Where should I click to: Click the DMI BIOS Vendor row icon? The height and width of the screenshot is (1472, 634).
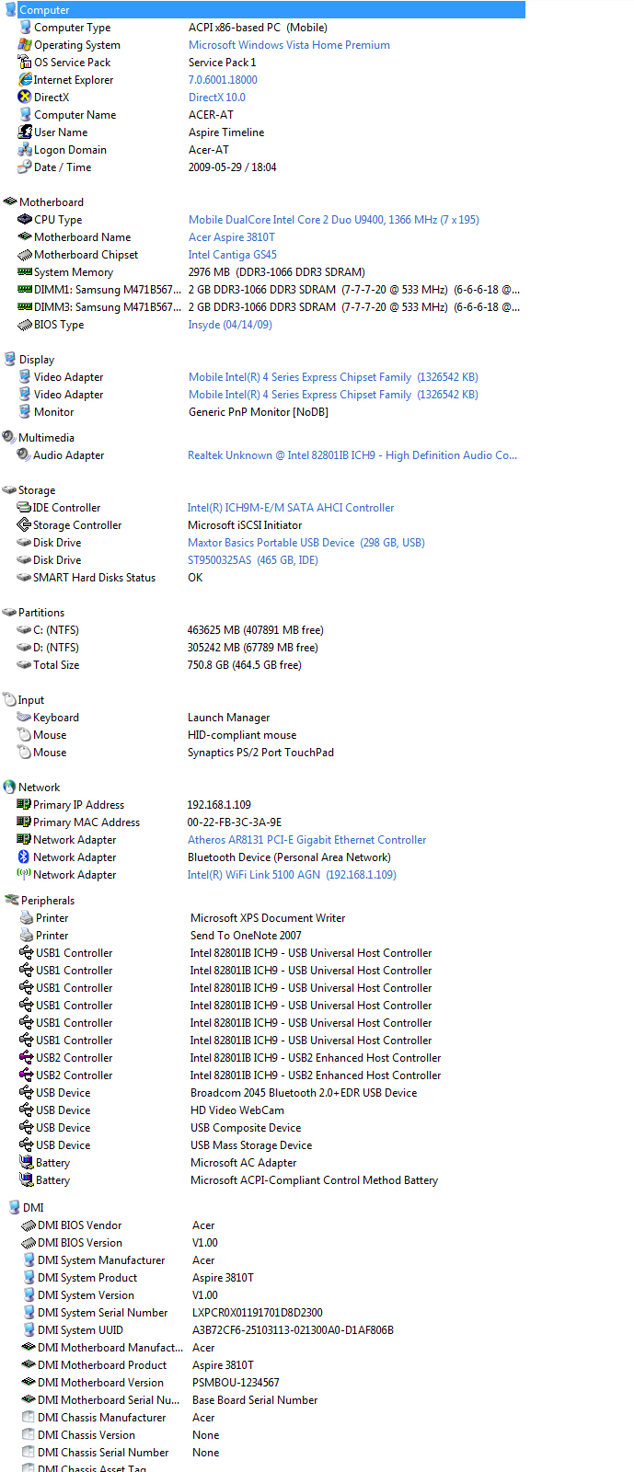(x=29, y=1225)
